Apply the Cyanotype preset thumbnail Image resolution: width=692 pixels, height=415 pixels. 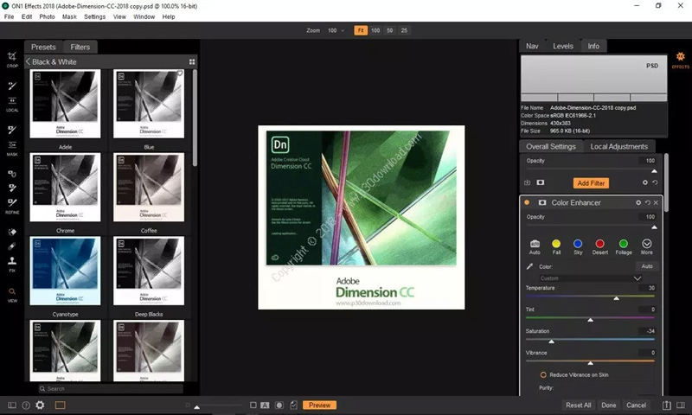(66, 271)
